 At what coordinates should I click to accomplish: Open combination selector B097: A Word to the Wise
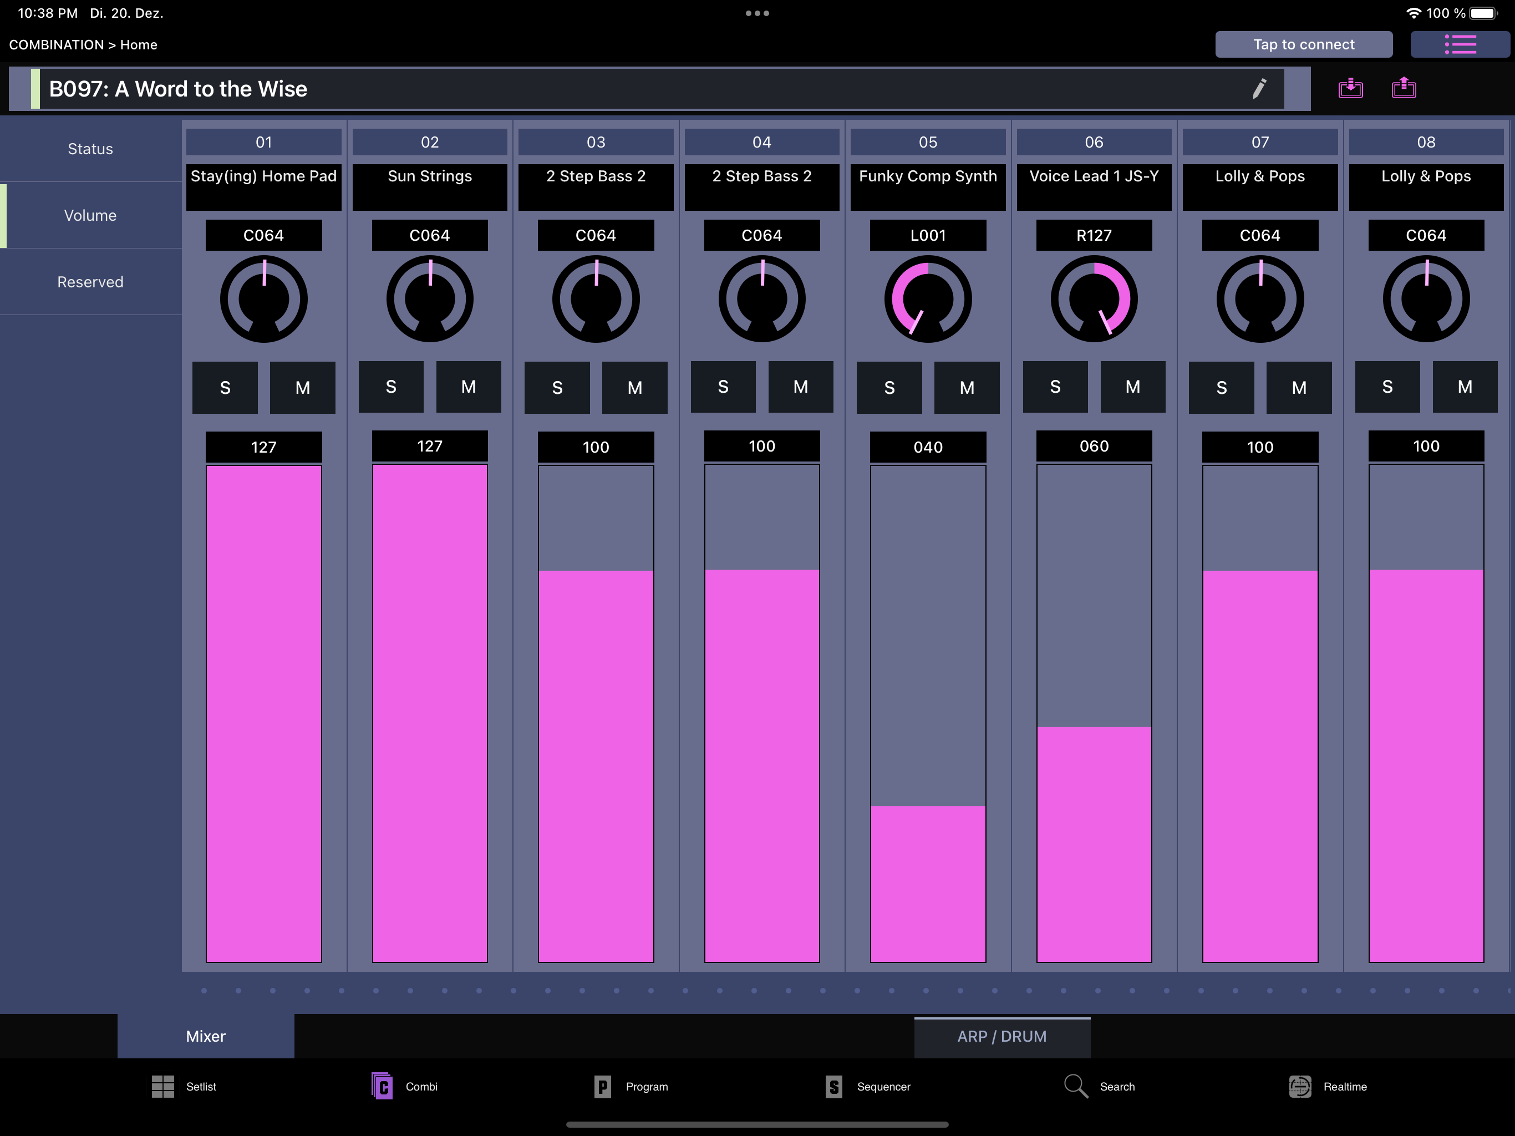click(644, 88)
